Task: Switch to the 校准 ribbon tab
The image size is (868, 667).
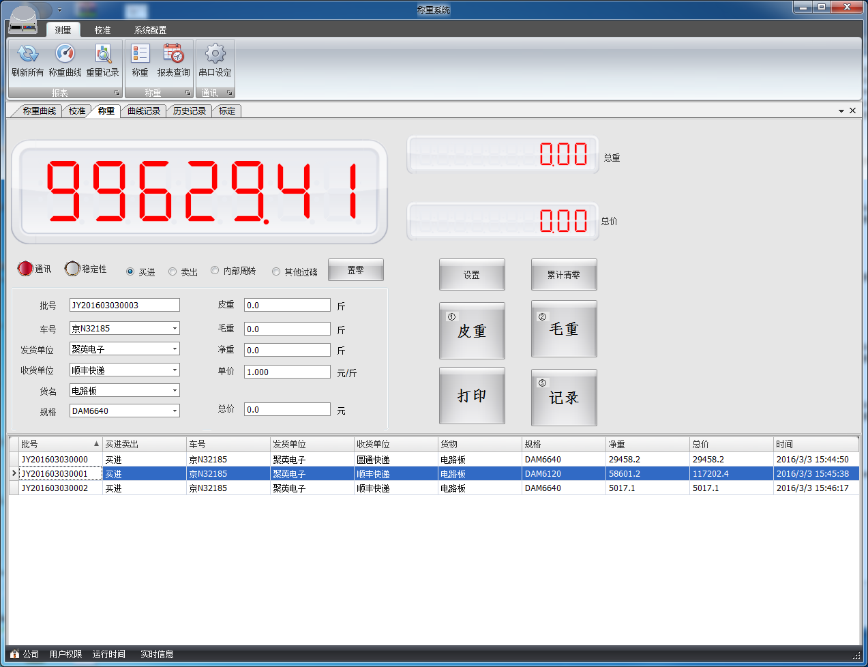Action: 103,30
